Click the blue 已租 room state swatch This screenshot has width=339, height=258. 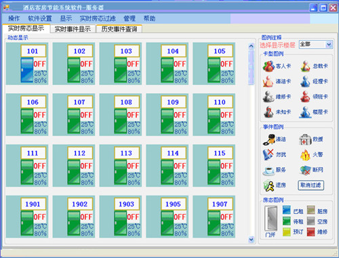click(287, 210)
